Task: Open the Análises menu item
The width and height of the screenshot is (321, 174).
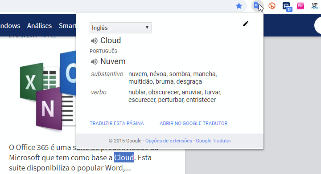Action: (x=40, y=26)
